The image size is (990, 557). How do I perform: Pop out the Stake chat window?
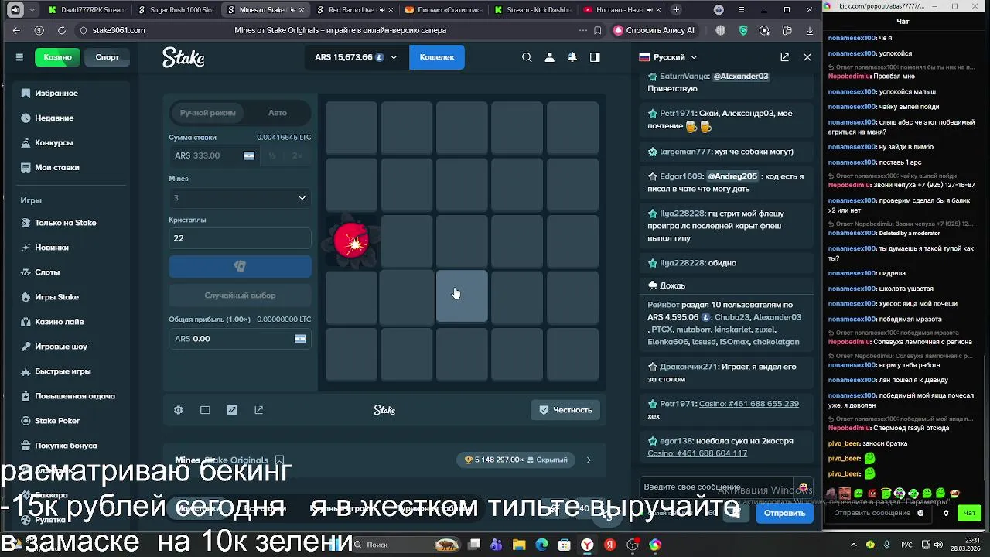coord(785,57)
